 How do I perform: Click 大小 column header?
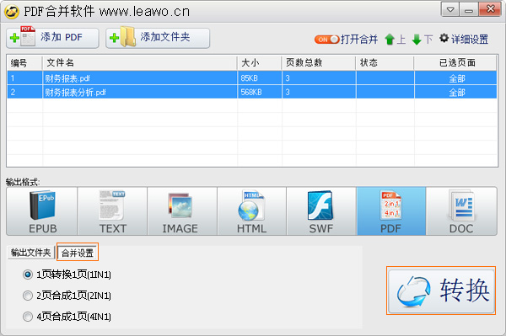pos(260,62)
